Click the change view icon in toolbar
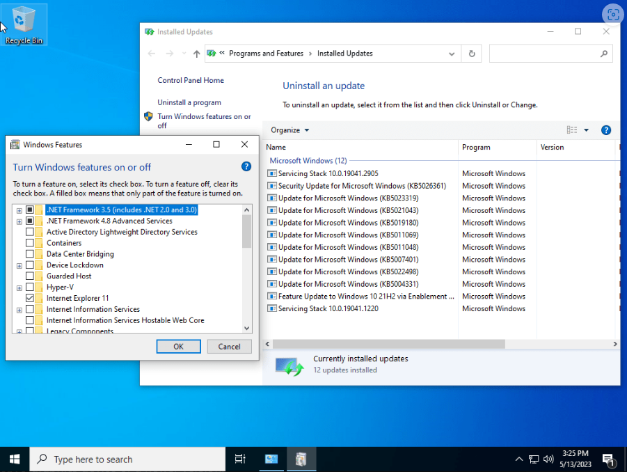 [572, 130]
